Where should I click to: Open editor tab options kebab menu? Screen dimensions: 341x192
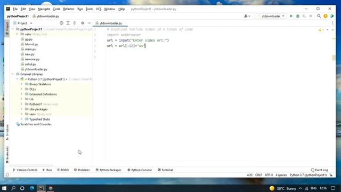(x=332, y=23)
